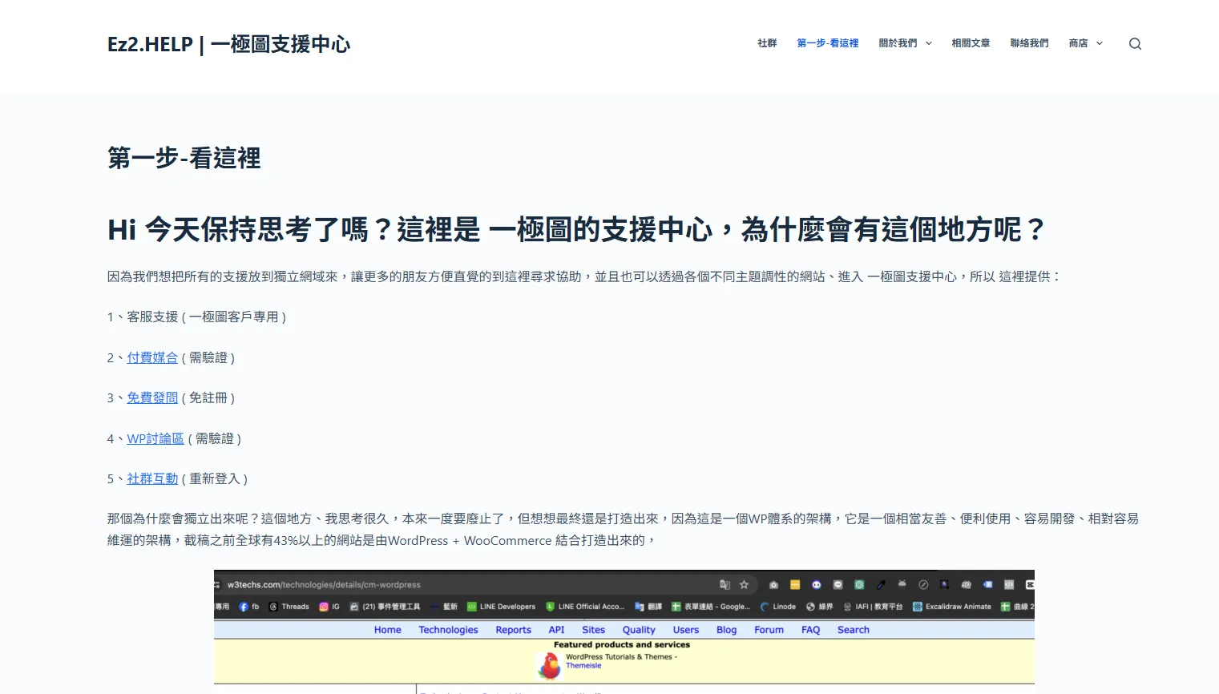The image size is (1219, 694).
Task: Click the Excalidraw Animate bookmark icon
Action: 917,606
